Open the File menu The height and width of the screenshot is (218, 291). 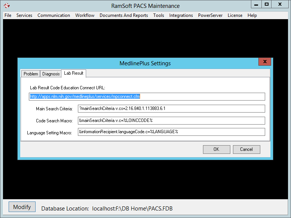click(8, 15)
